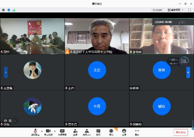Start Recording (录制)
The width and height of the screenshot is (194, 138).
pyautogui.click(x=111, y=132)
